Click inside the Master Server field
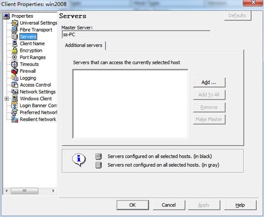The height and width of the screenshot is (217, 264). (x=136, y=34)
